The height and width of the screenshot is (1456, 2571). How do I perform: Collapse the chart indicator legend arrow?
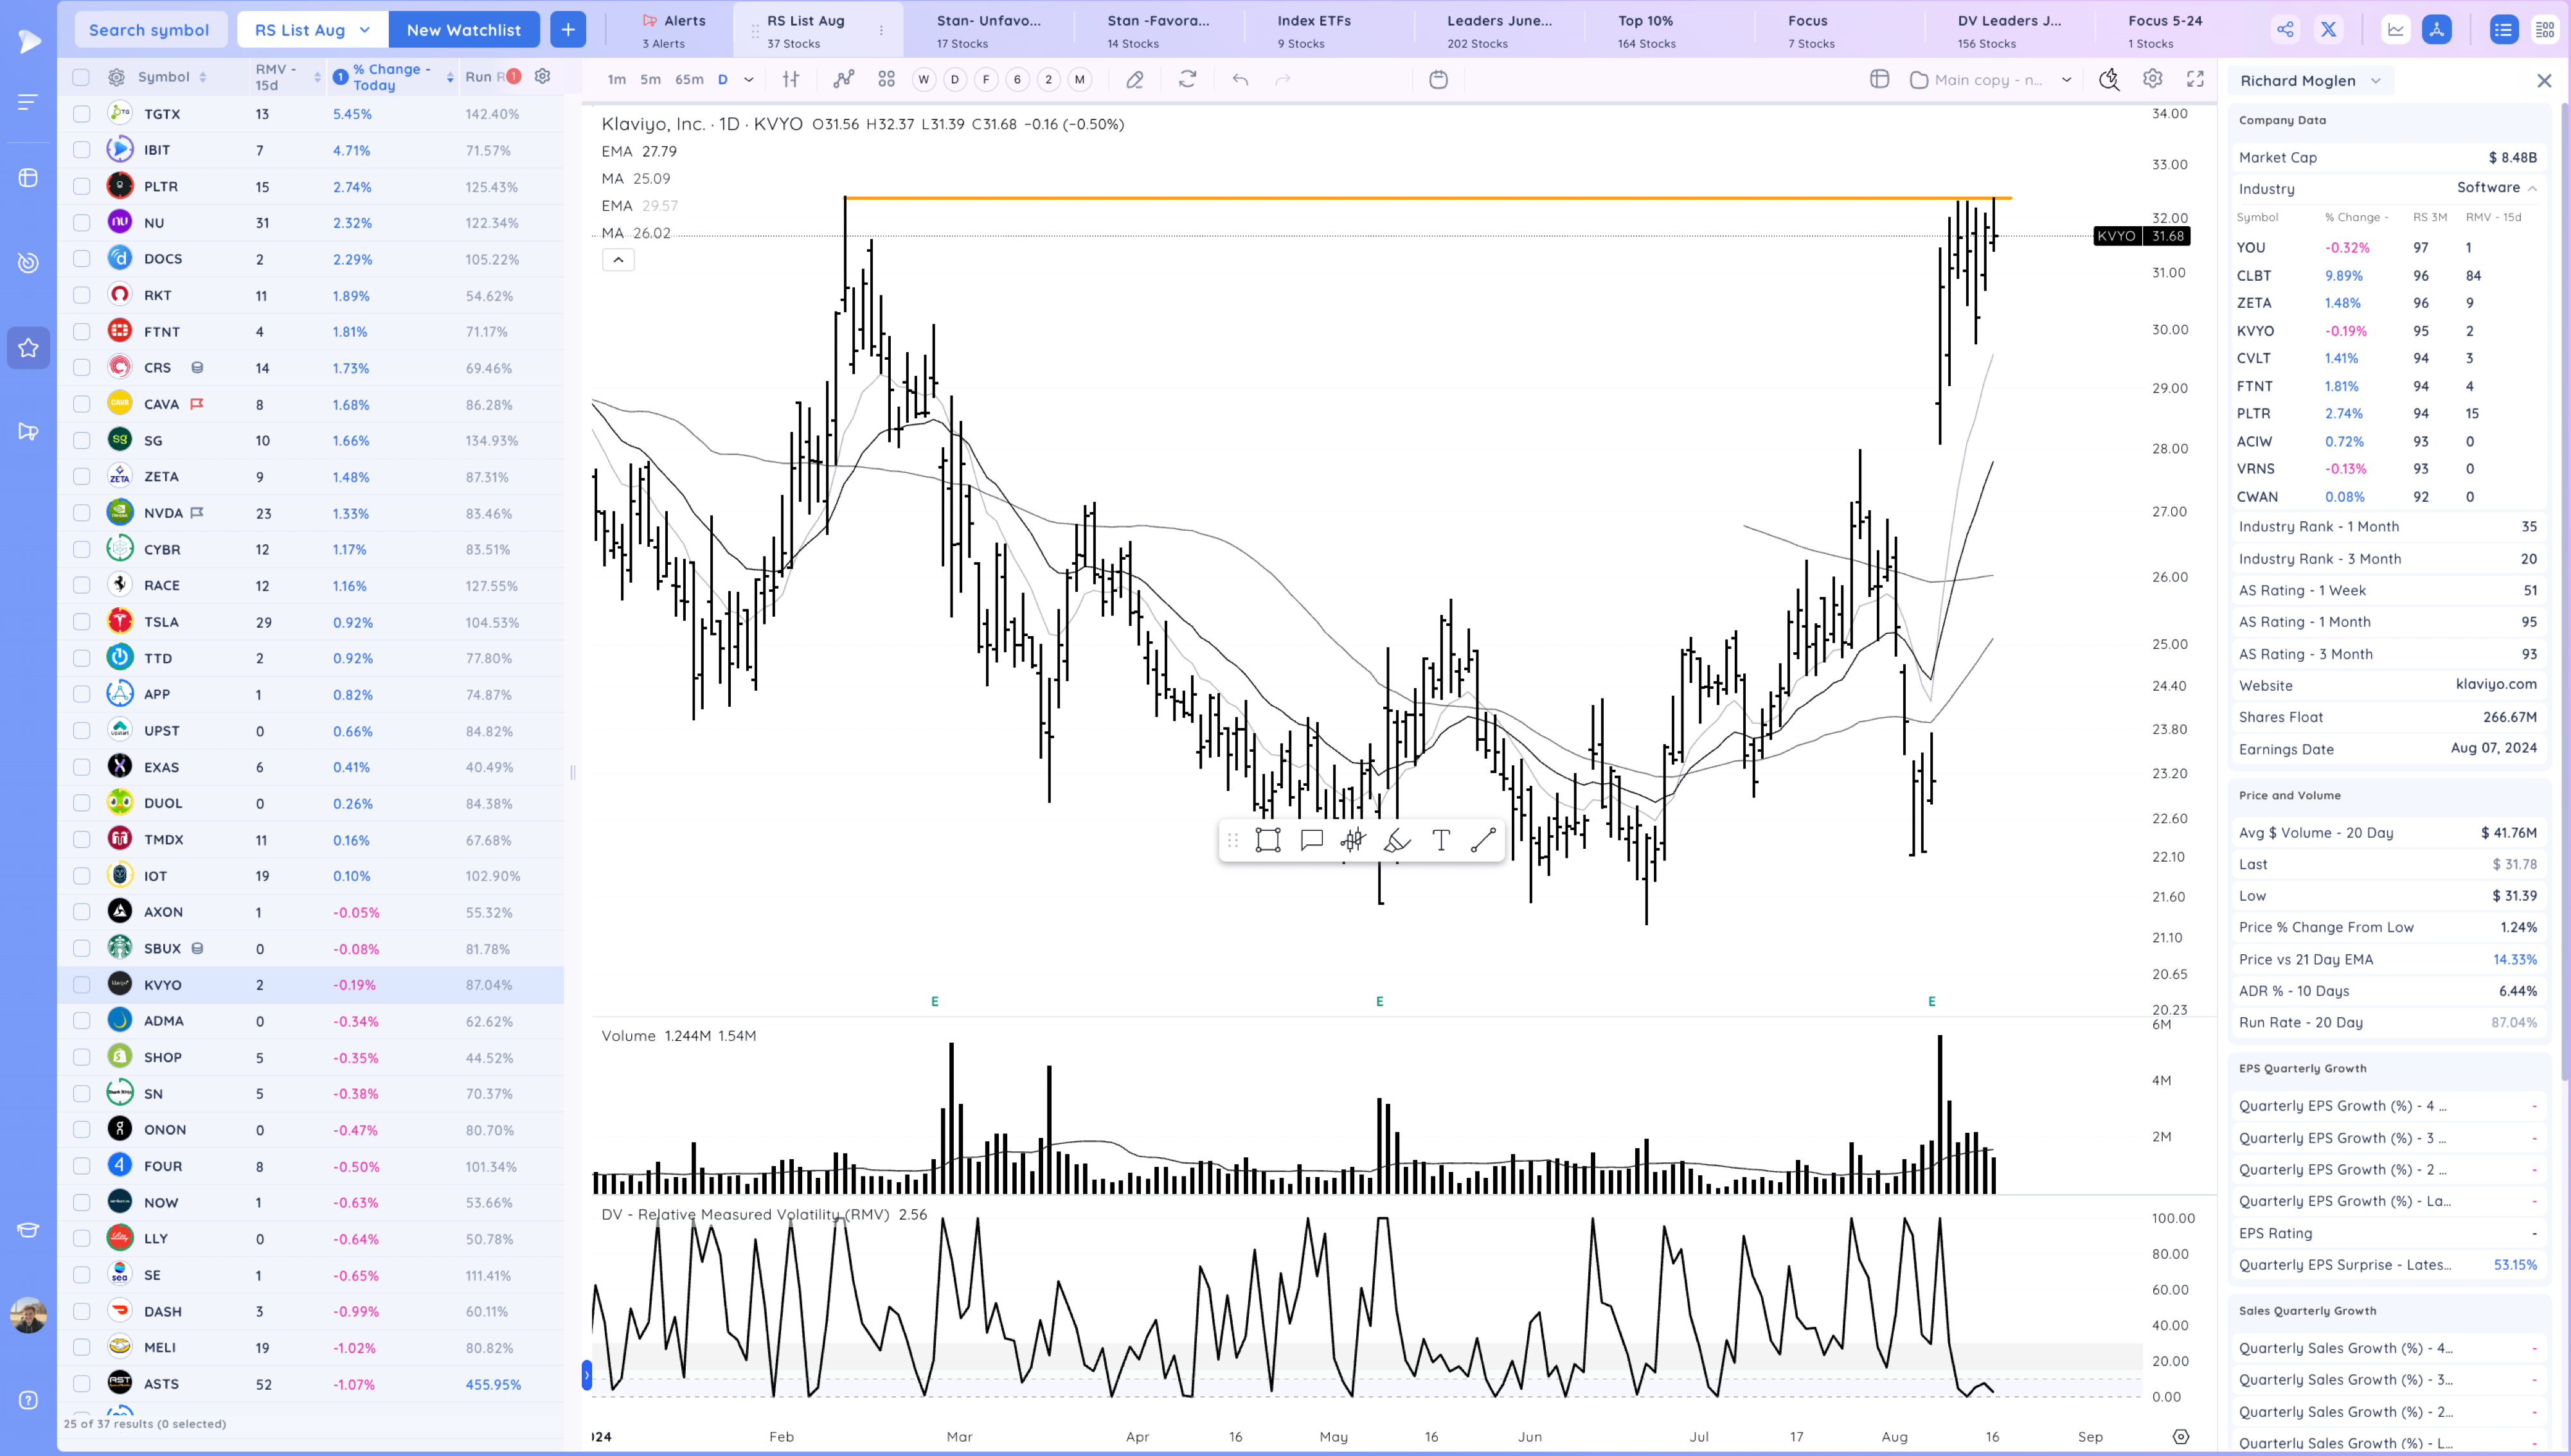618,260
